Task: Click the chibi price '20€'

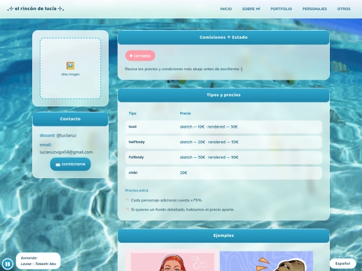Action: [x=184, y=173]
